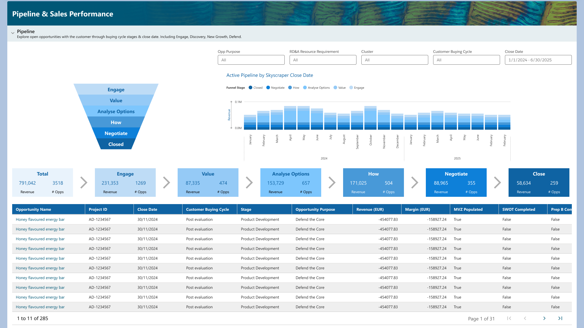
Task: Jump to last table page
Action: [560, 318]
